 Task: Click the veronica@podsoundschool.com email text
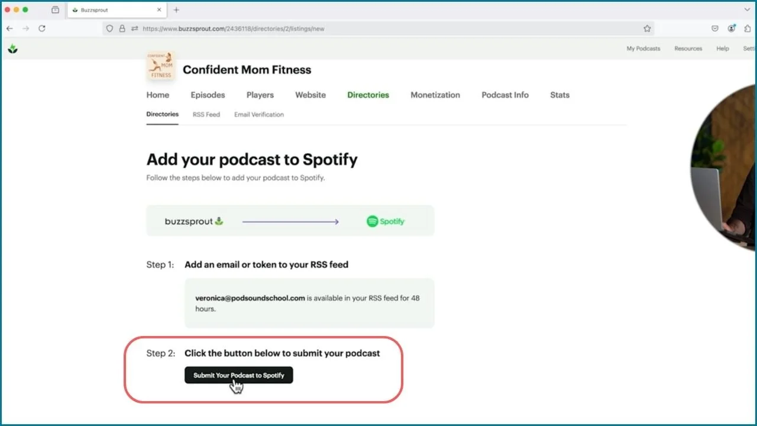tap(250, 298)
